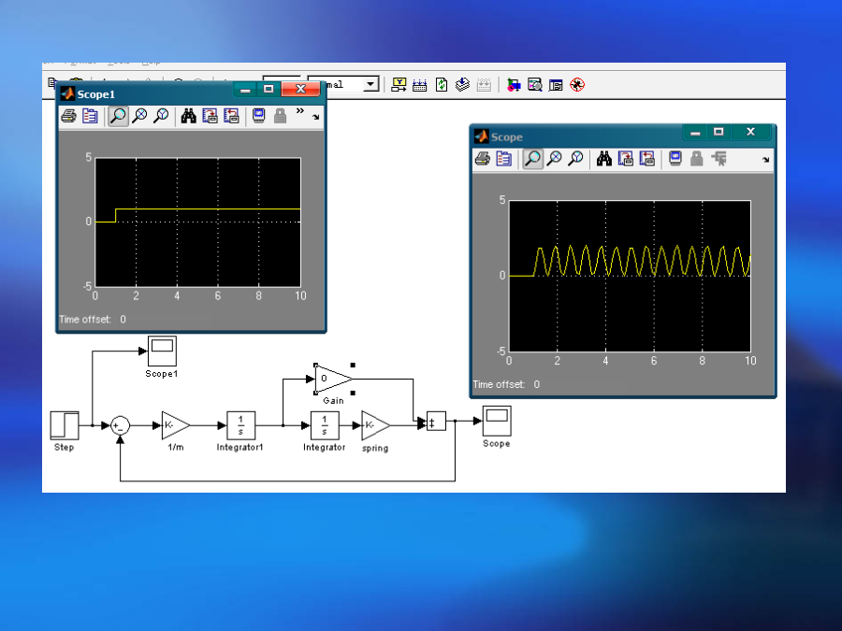This screenshot has width=842, height=631.
Task: Toggle floating scope in Scope1 toolbar
Action: [259, 116]
